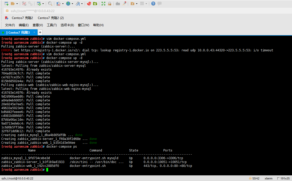Screen dimensions: 292x181
Task: Open the 编辑(E) menu
Action: point(24,25)
